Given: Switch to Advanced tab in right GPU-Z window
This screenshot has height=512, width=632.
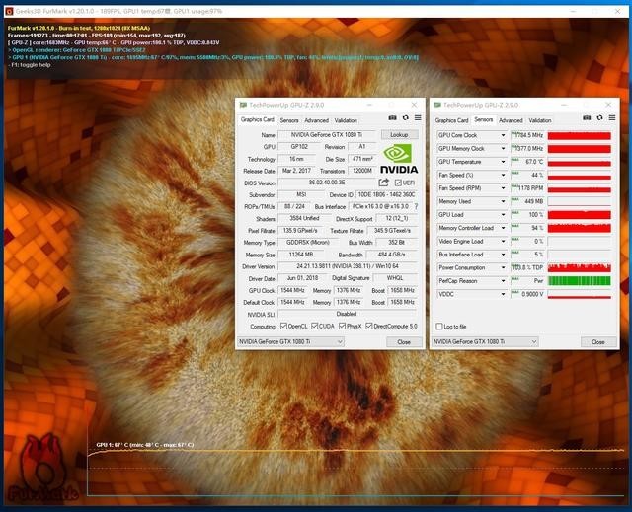Looking at the screenshot, I should (511, 120).
